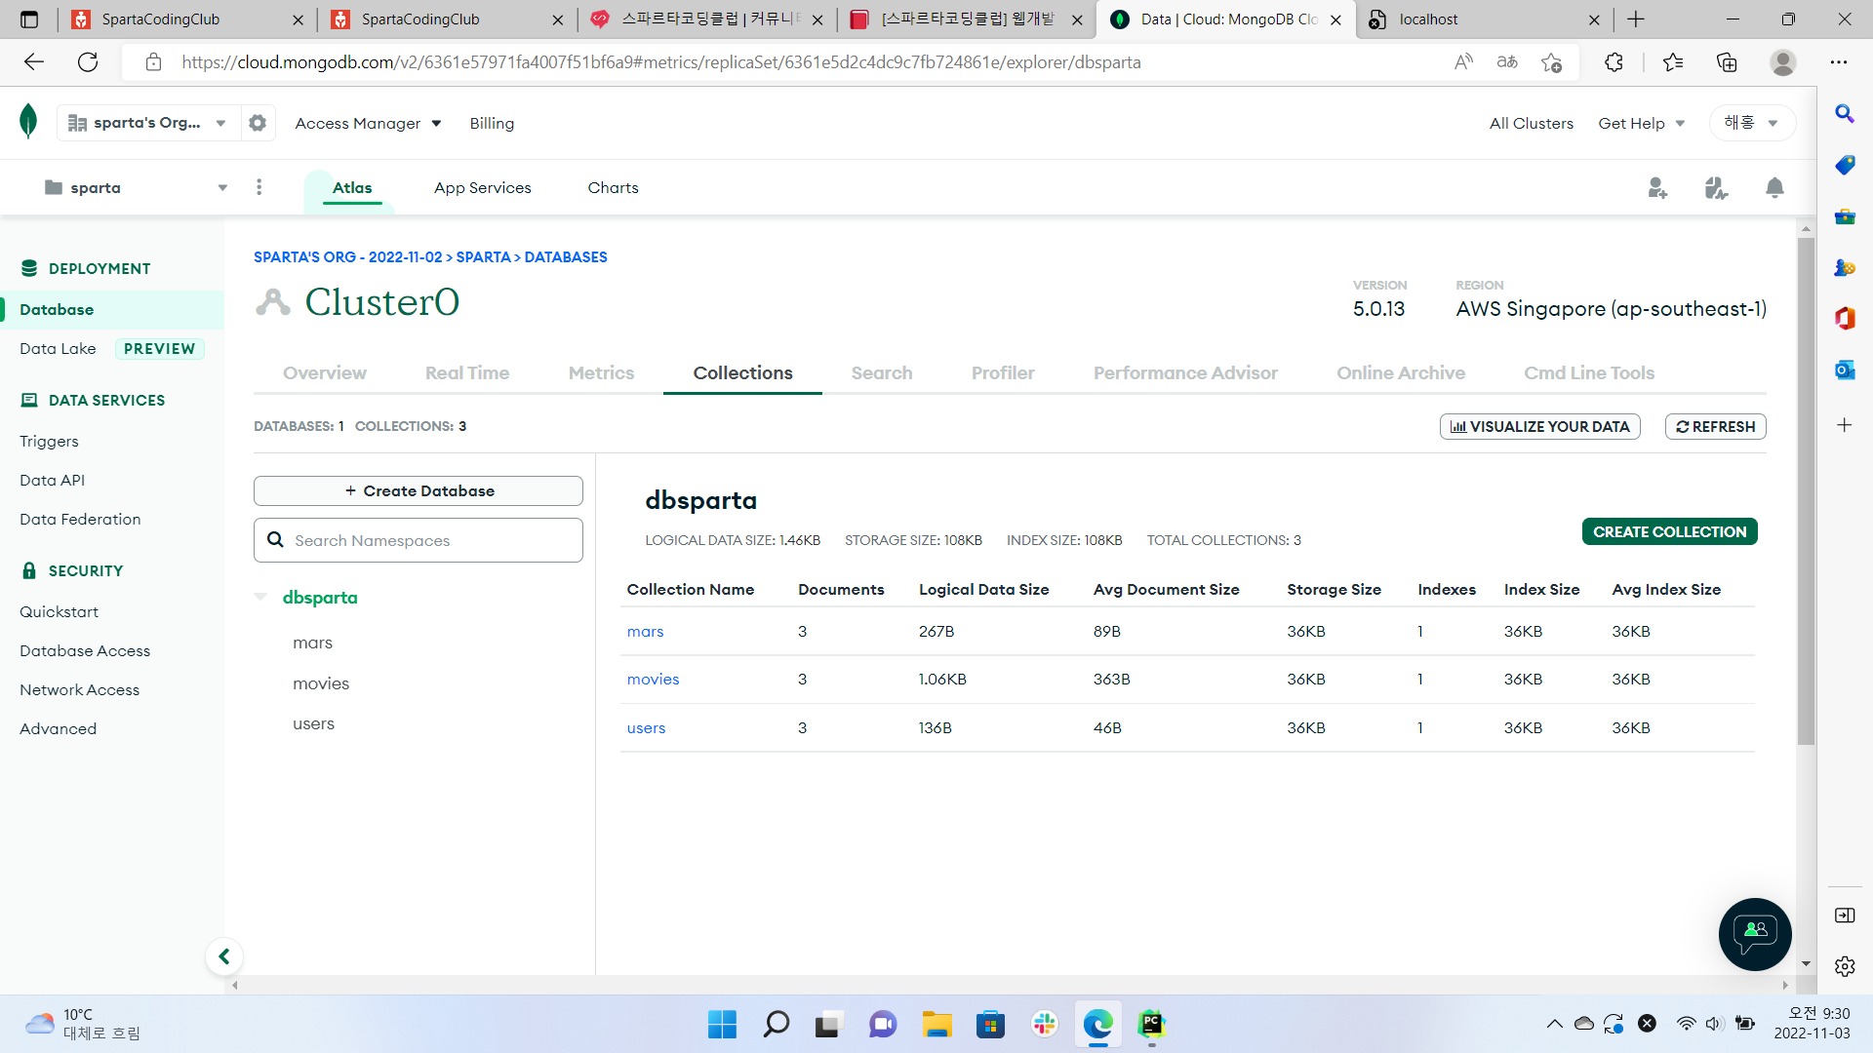1873x1053 pixels.
Task: Add this page to favorites
Action: tap(1551, 62)
